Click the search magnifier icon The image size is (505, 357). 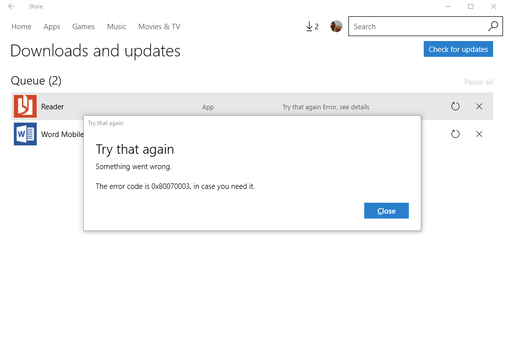493,27
